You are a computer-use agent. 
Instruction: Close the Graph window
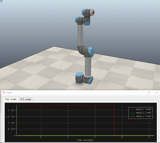pyautogui.click(x=157, y=92)
